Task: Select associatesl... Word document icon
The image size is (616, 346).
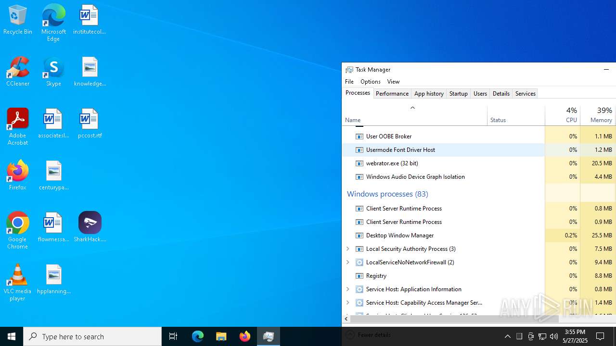Action: 53,124
